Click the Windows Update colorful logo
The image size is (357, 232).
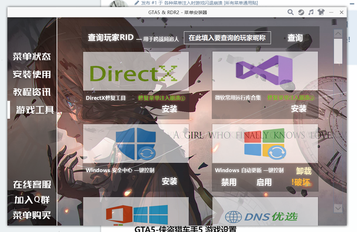(265, 145)
